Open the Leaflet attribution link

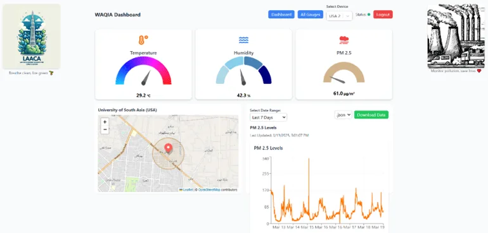click(188, 189)
